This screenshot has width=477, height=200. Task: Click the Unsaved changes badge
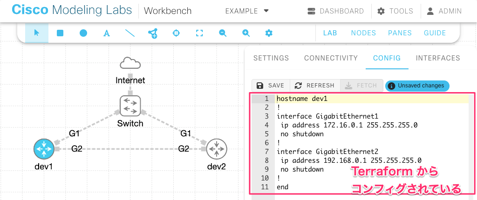coord(417,86)
